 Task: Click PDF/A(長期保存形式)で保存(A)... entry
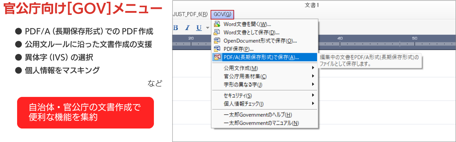[x=264, y=57]
